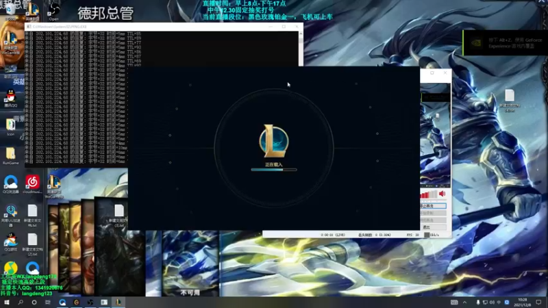Open League of Legends WeGame shortcut beside cloudmusic

(54, 186)
